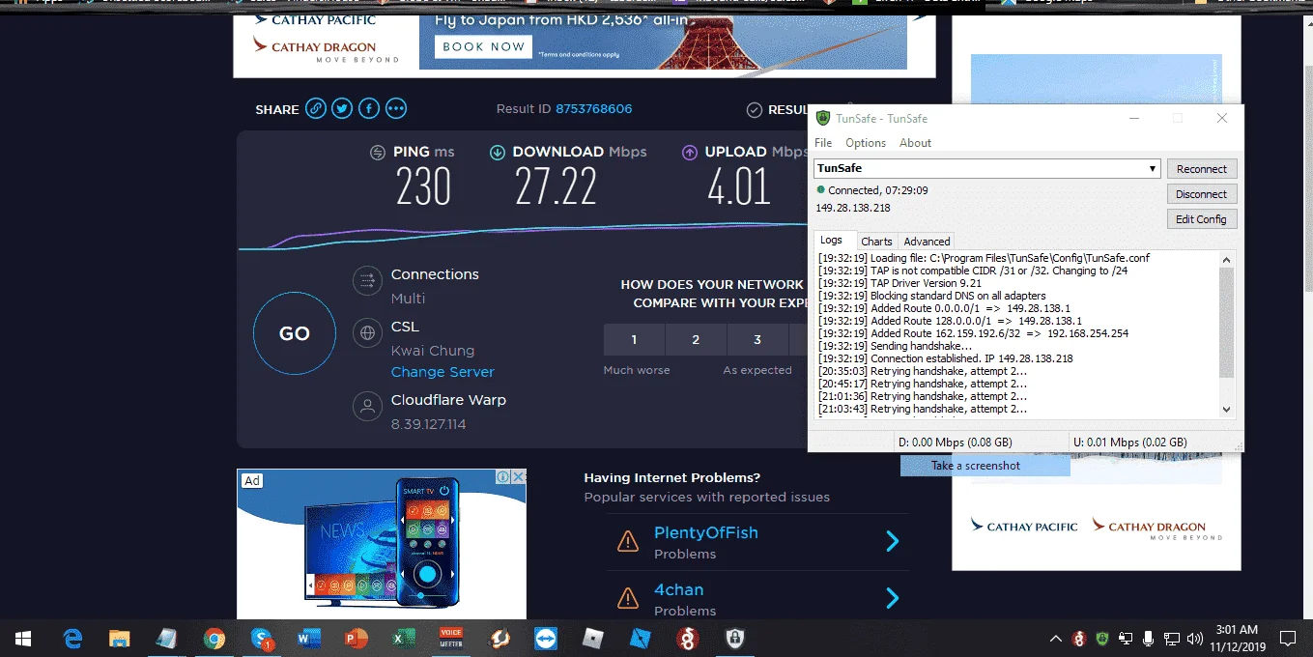Screen dimensions: 1313x657
Task: Open the Result ID 8753768606 link
Action: [594, 109]
